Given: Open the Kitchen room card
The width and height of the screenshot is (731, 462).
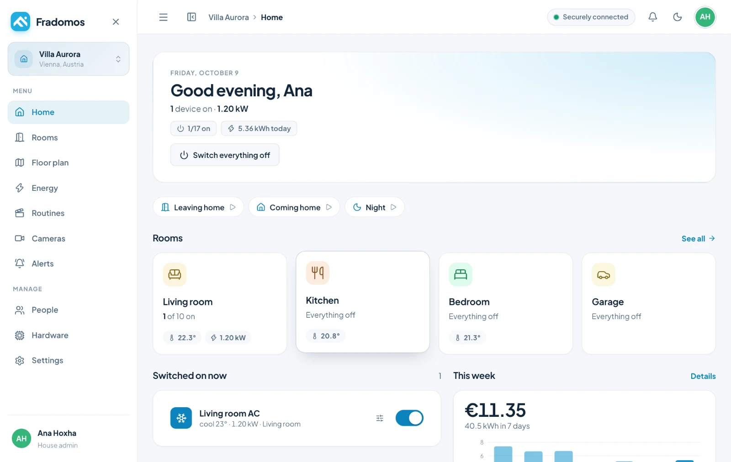Looking at the screenshot, I should (x=363, y=302).
